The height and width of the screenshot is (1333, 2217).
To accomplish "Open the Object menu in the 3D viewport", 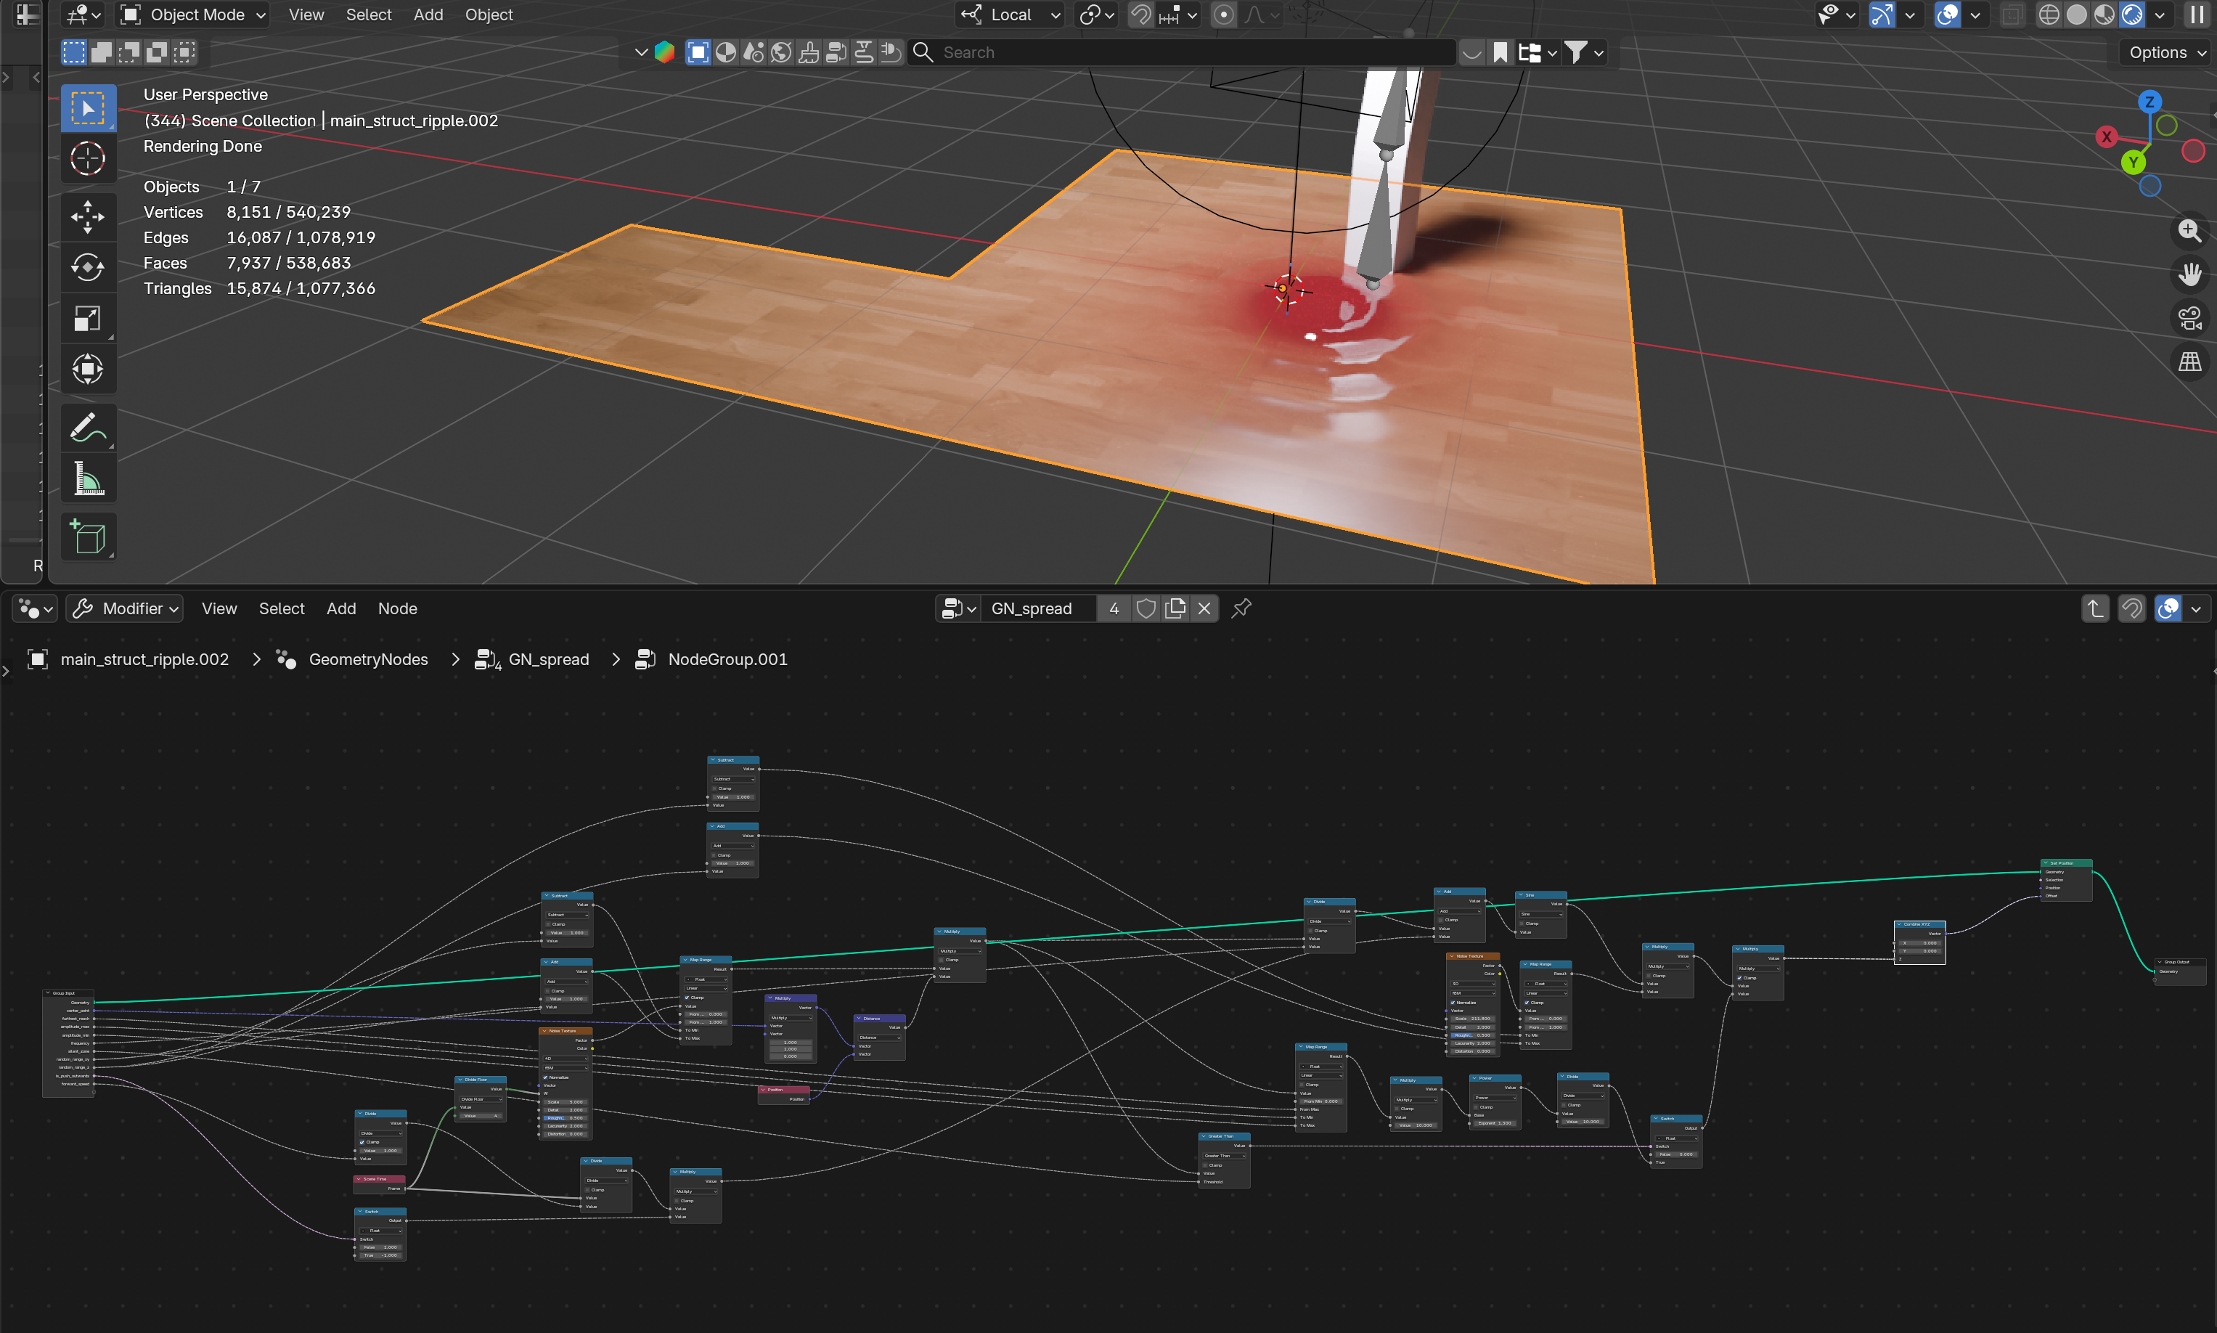I will point(489,15).
